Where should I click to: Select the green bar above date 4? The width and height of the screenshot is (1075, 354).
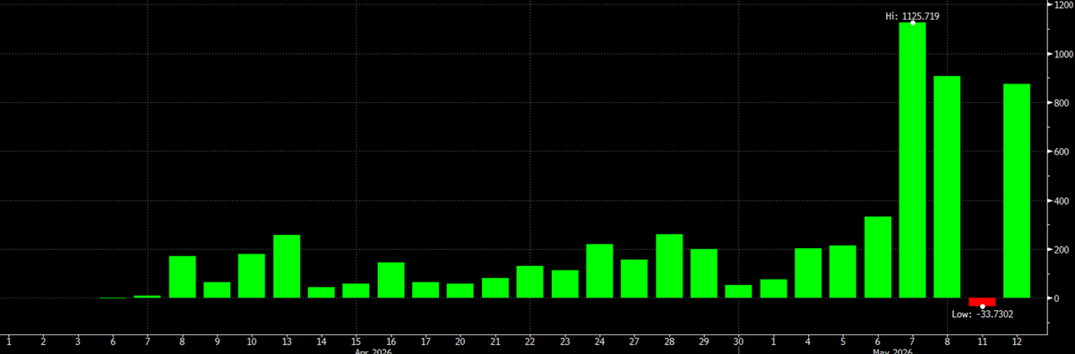pyautogui.click(x=808, y=273)
